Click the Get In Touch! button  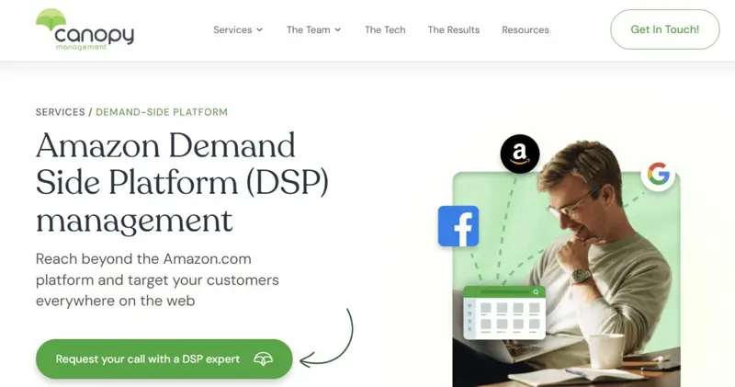point(664,29)
